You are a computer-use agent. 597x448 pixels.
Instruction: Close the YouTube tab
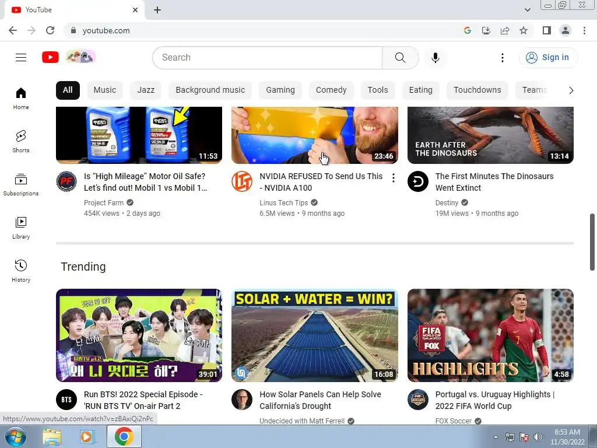click(x=135, y=10)
